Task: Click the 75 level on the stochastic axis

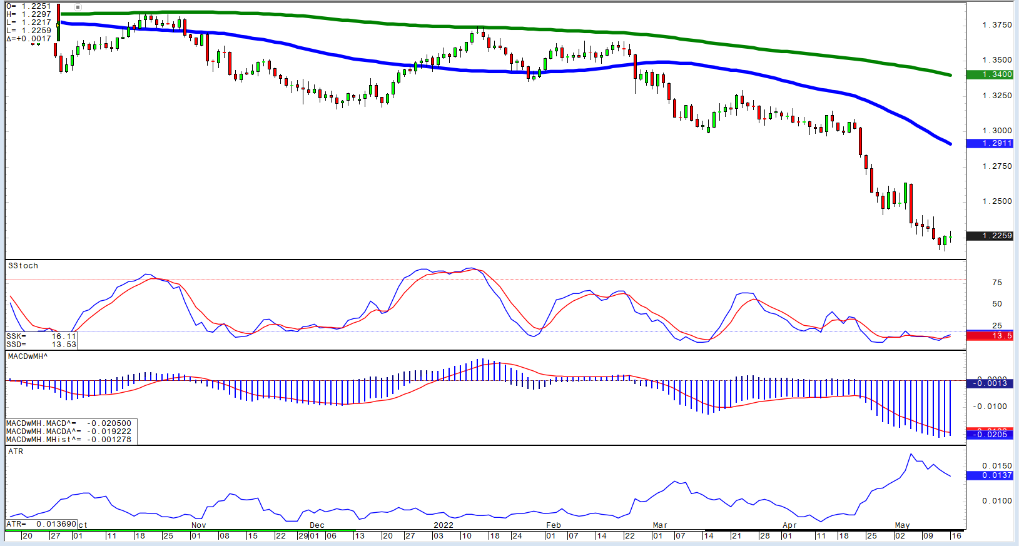Action: (x=997, y=283)
